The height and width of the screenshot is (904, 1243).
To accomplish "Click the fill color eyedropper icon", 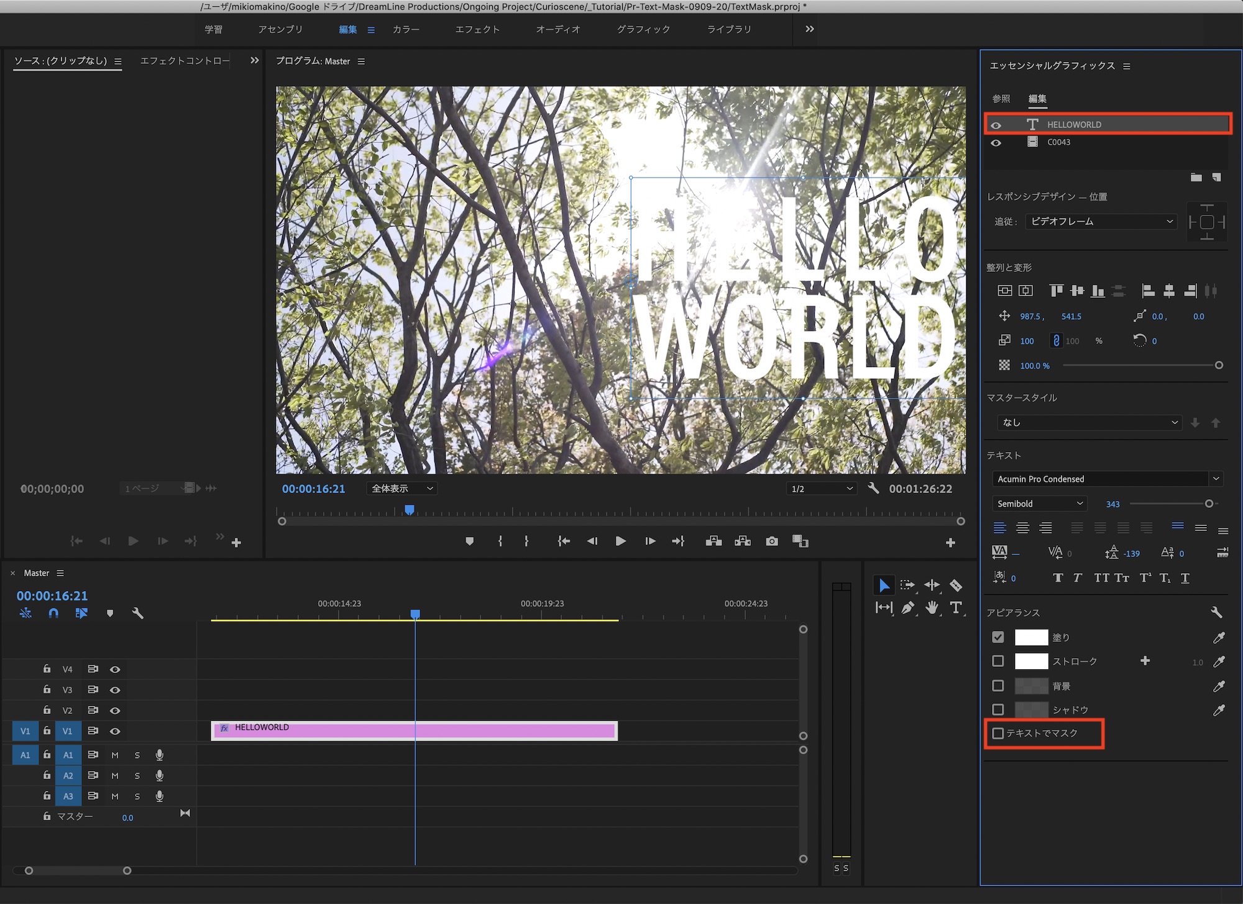I will [1219, 638].
